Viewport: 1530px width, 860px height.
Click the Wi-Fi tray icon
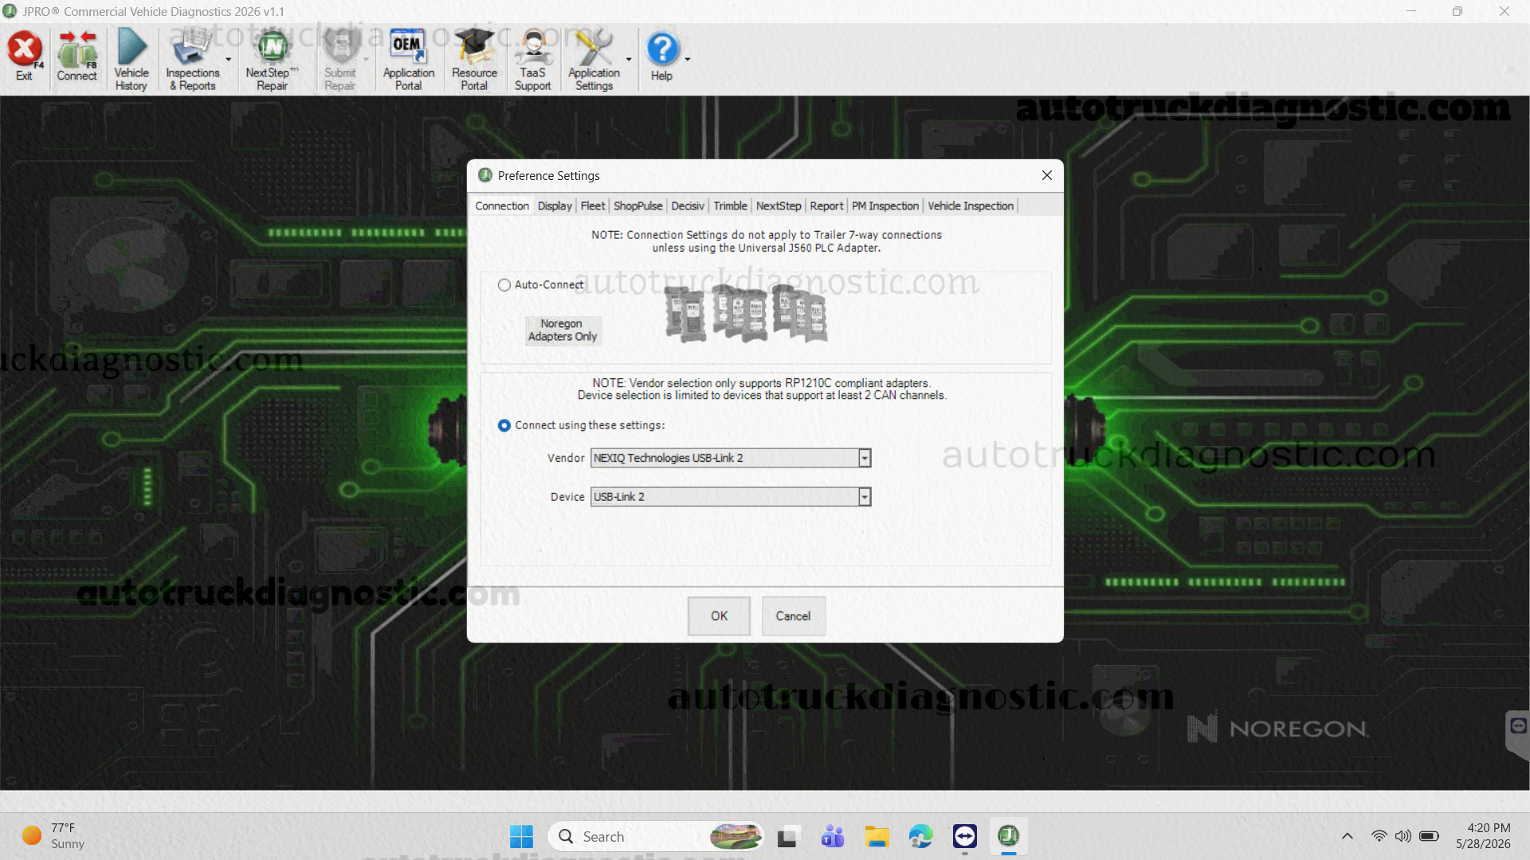tap(1379, 836)
